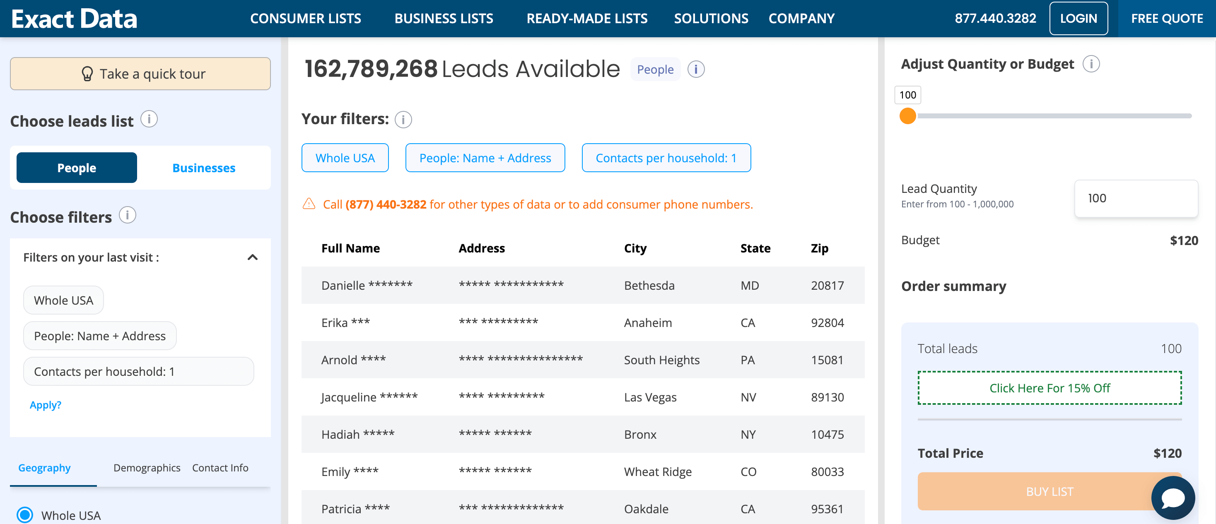Click the warning triangle icon
Image resolution: width=1216 pixels, height=524 pixels.
pyautogui.click(x=309, y=204)
